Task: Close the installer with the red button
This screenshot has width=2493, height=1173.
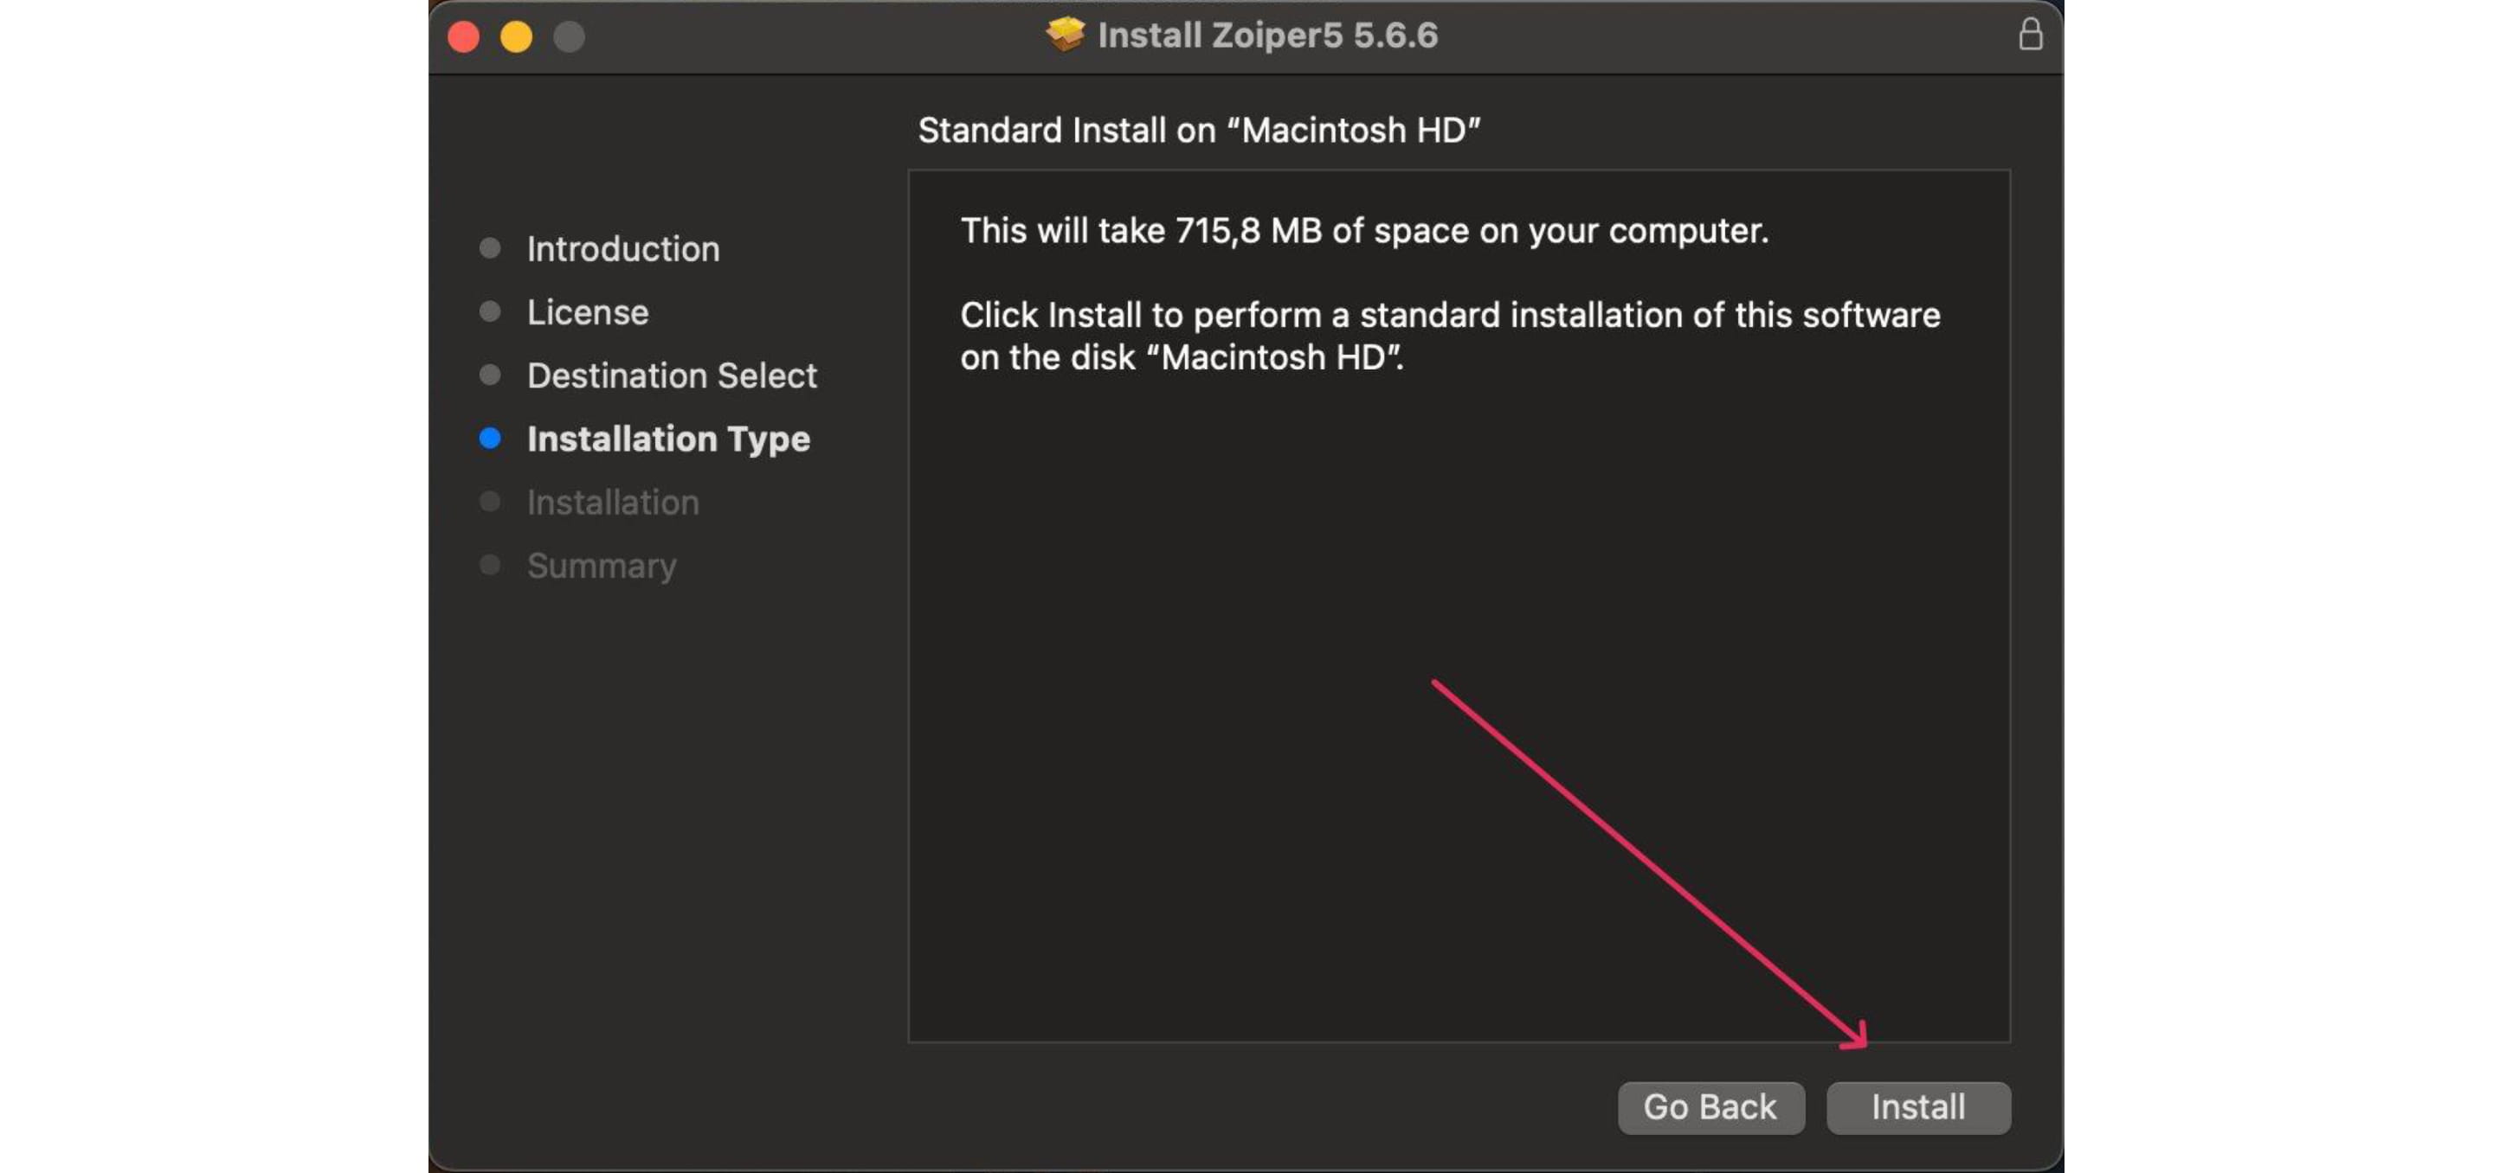Action: click(464, 36)
